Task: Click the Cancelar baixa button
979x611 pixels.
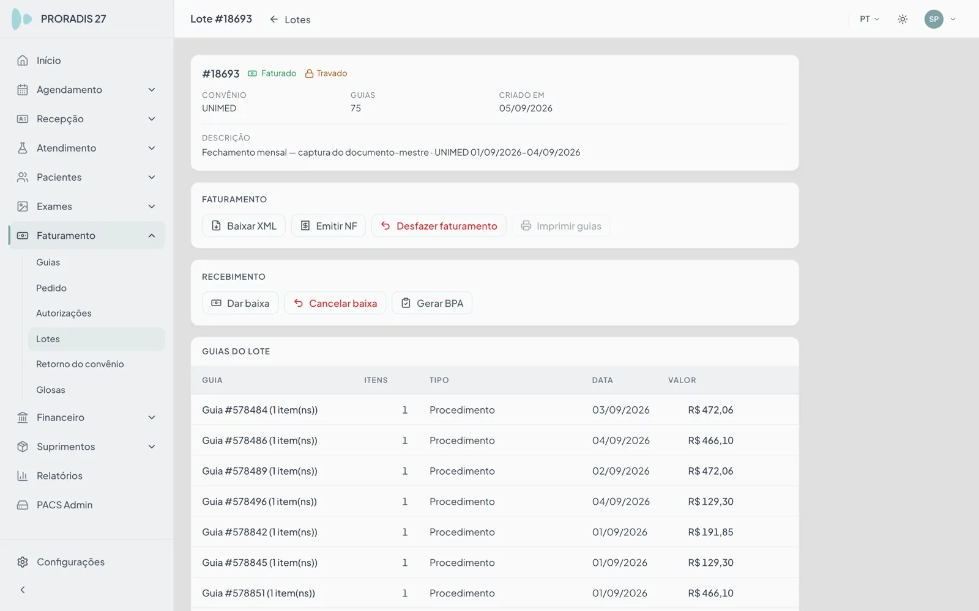Action: (335, 303)
